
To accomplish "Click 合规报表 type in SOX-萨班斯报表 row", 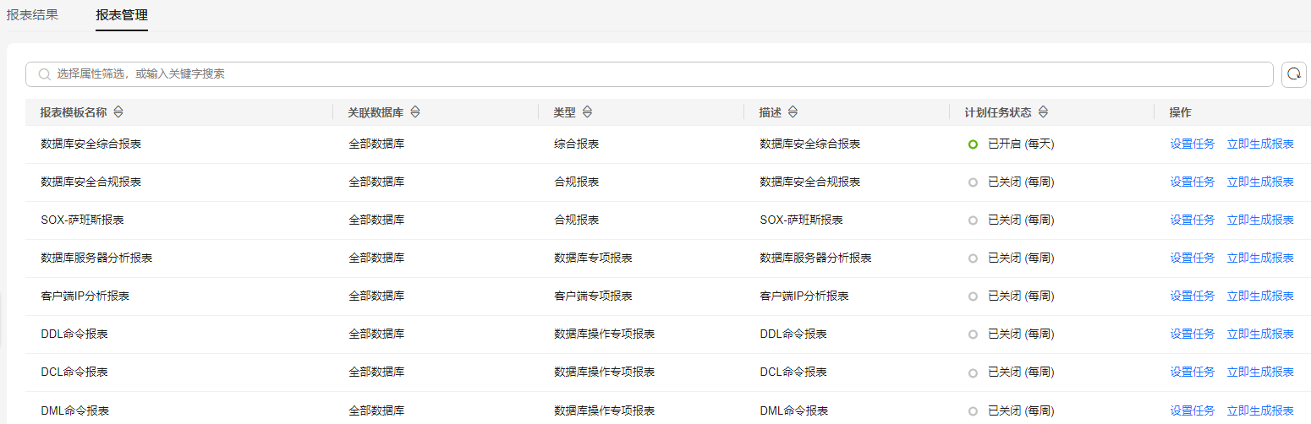I will [577, 220].
